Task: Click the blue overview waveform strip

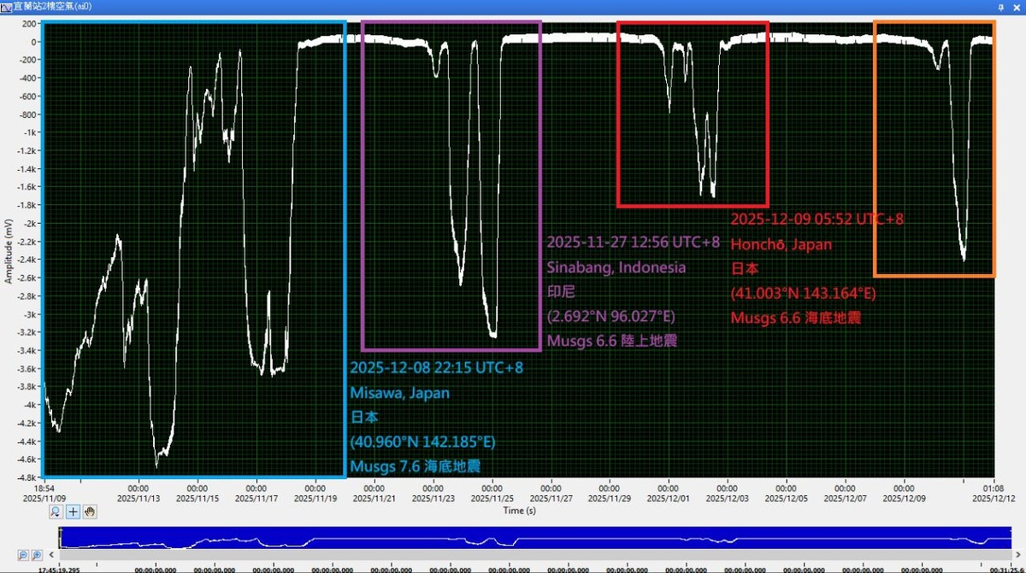Action: [x=534, y=538]
